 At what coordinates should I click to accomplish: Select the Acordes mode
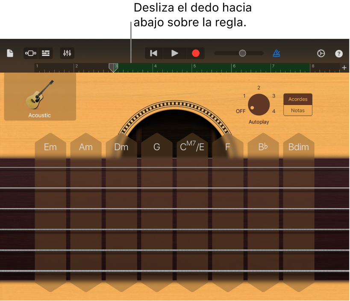pyautogui.click(x=298, y=99)
